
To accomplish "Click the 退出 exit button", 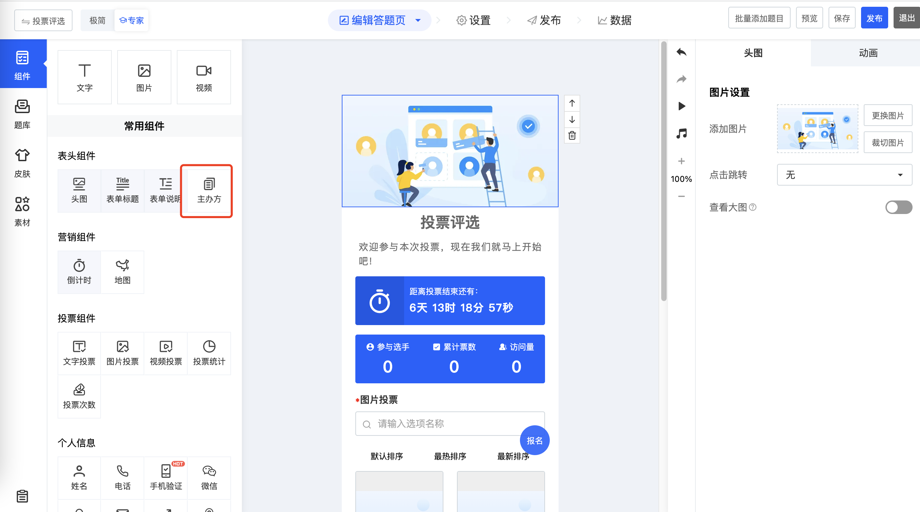I will [x=907, y=18].
